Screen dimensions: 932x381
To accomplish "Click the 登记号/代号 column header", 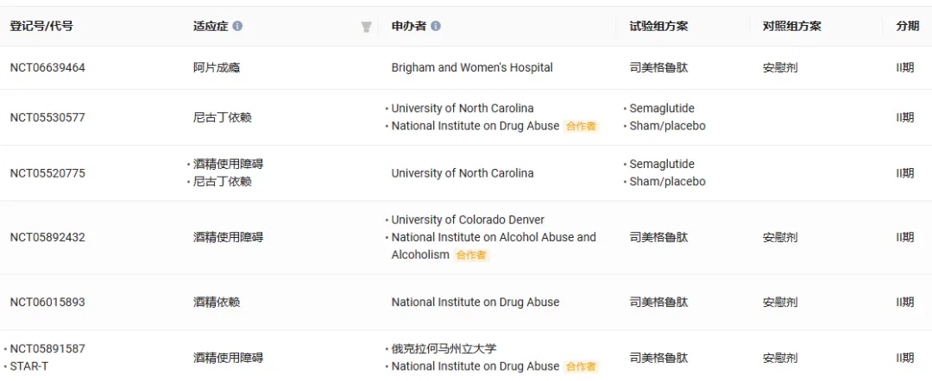I will tap(41, 27).
